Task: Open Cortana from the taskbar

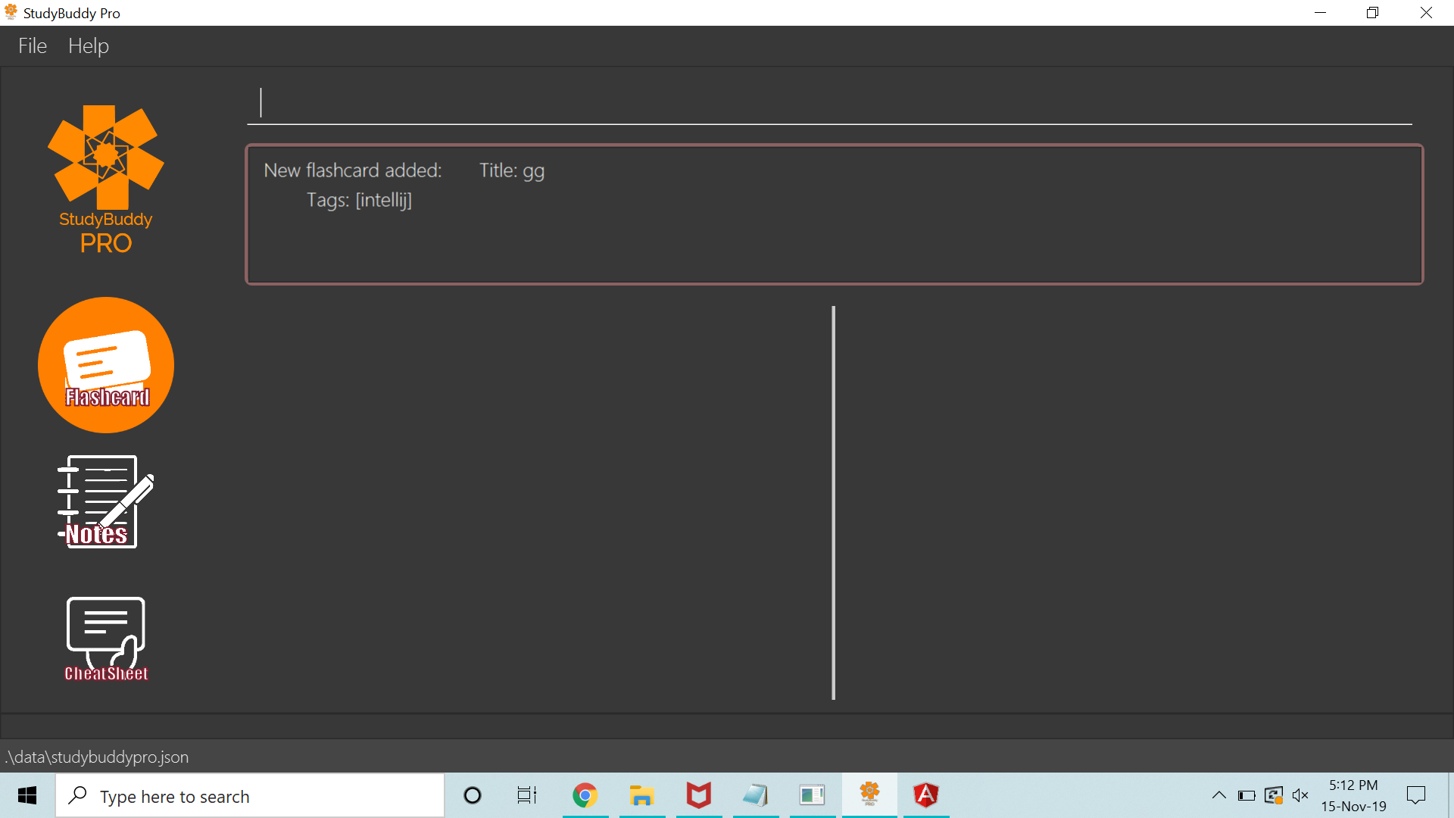Action: [x=473, y=795]
